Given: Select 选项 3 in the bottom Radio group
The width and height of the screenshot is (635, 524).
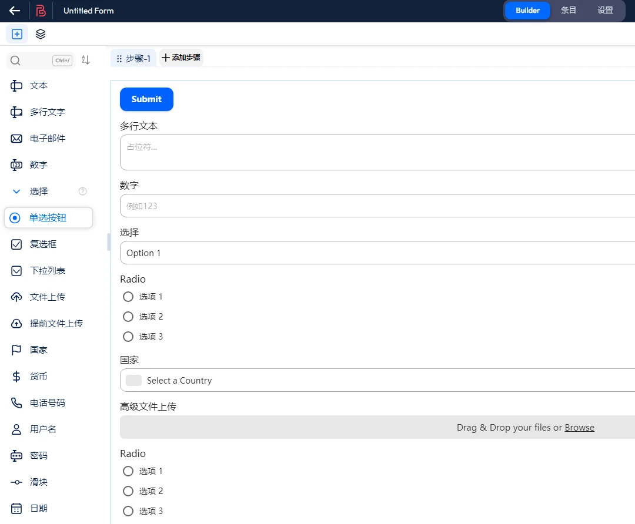Looking at the screenshot, I should click(128, 510).
